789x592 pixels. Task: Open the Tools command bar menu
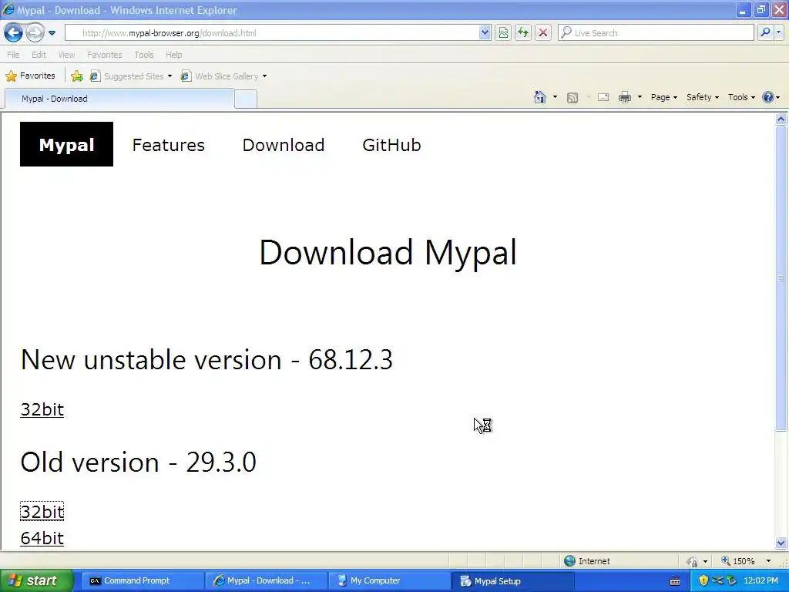741,97
